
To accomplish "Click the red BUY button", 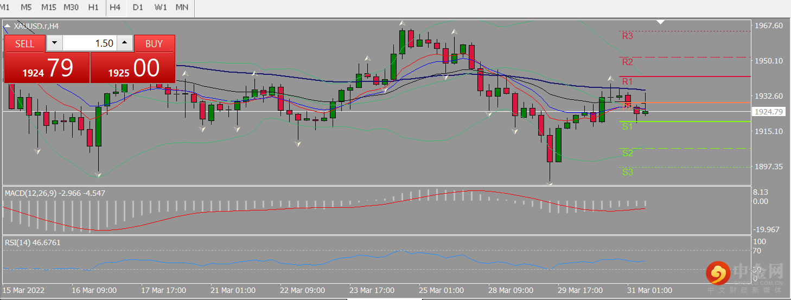I will click(x=154, y=43).
